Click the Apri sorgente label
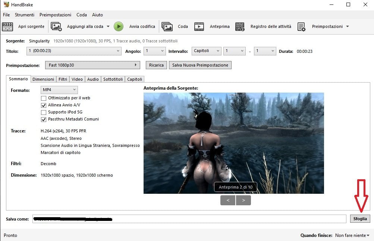 31,26
